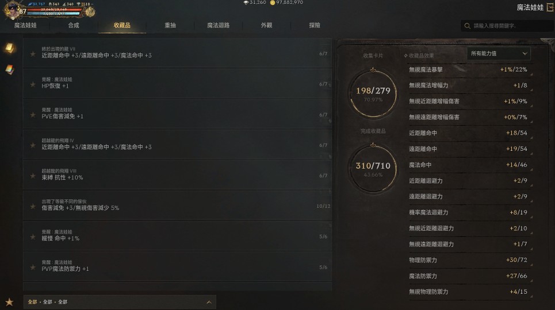Click the gold coin currency icon
The width and height of the screenshot is (555, 310).
pos(273,2)
